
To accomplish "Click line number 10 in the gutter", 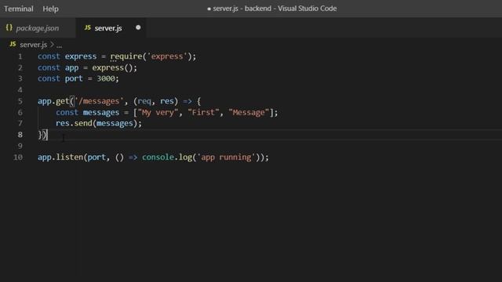I will pos(18,157).
